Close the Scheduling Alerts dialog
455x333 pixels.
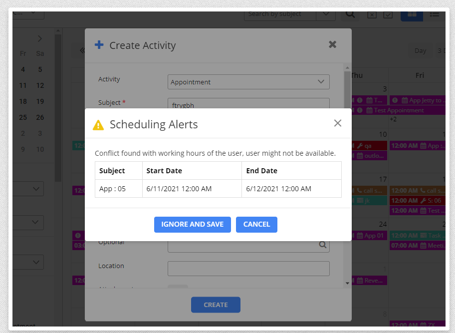(x=338, y=123)
